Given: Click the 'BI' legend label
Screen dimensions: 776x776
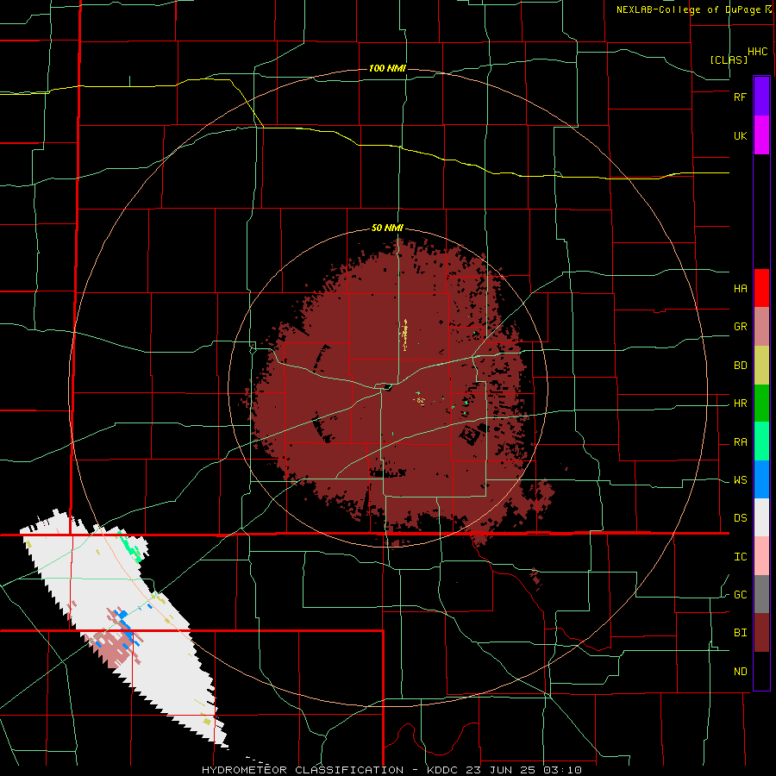Looking at the screenshot, I should 740,633.
